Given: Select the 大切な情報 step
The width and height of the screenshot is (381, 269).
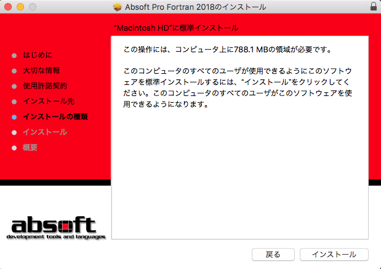Looking at the screenshot, I should [x=42, y=70].
